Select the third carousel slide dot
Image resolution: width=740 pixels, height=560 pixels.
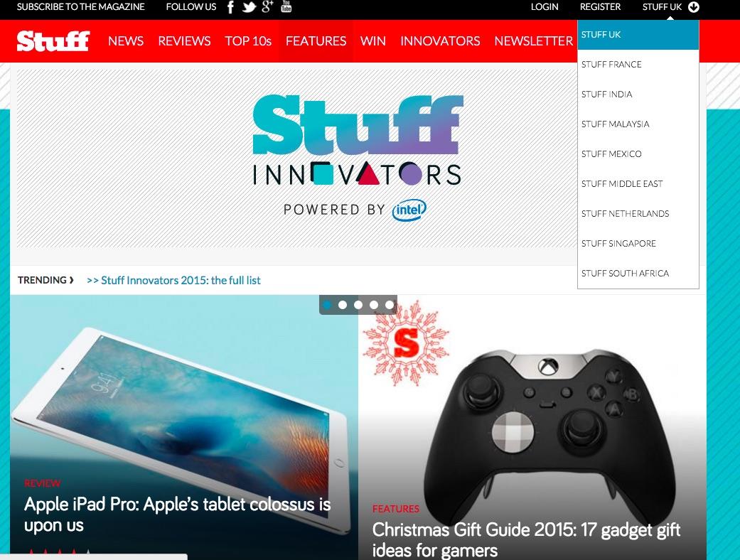358,305
